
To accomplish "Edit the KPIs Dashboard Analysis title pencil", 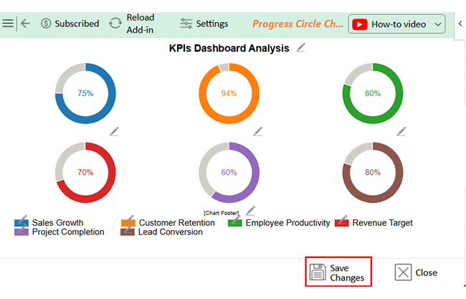I will 302,48.
